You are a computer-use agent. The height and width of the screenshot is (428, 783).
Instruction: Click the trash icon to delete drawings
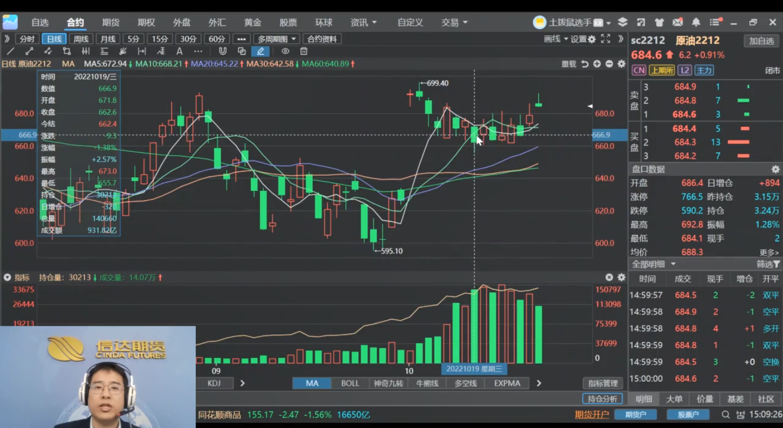click(x=304, y=51)
